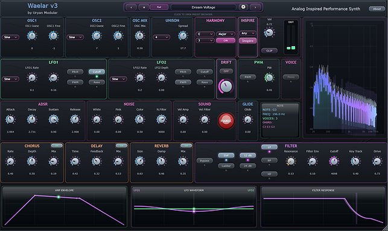This screenshot has width=388, height=231.
Task: Toggle Mono voice mode
Action: coord(291,77)
